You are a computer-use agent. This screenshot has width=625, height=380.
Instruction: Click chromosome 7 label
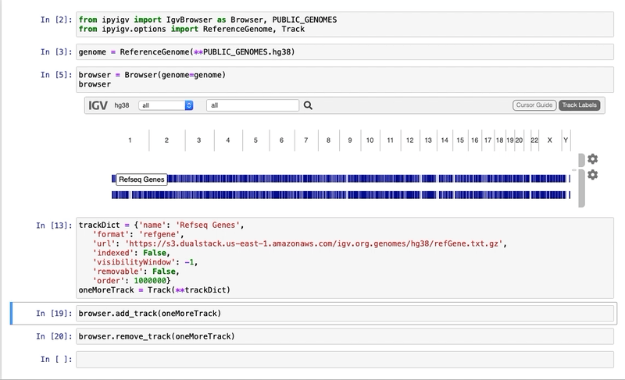click(306, 140)
